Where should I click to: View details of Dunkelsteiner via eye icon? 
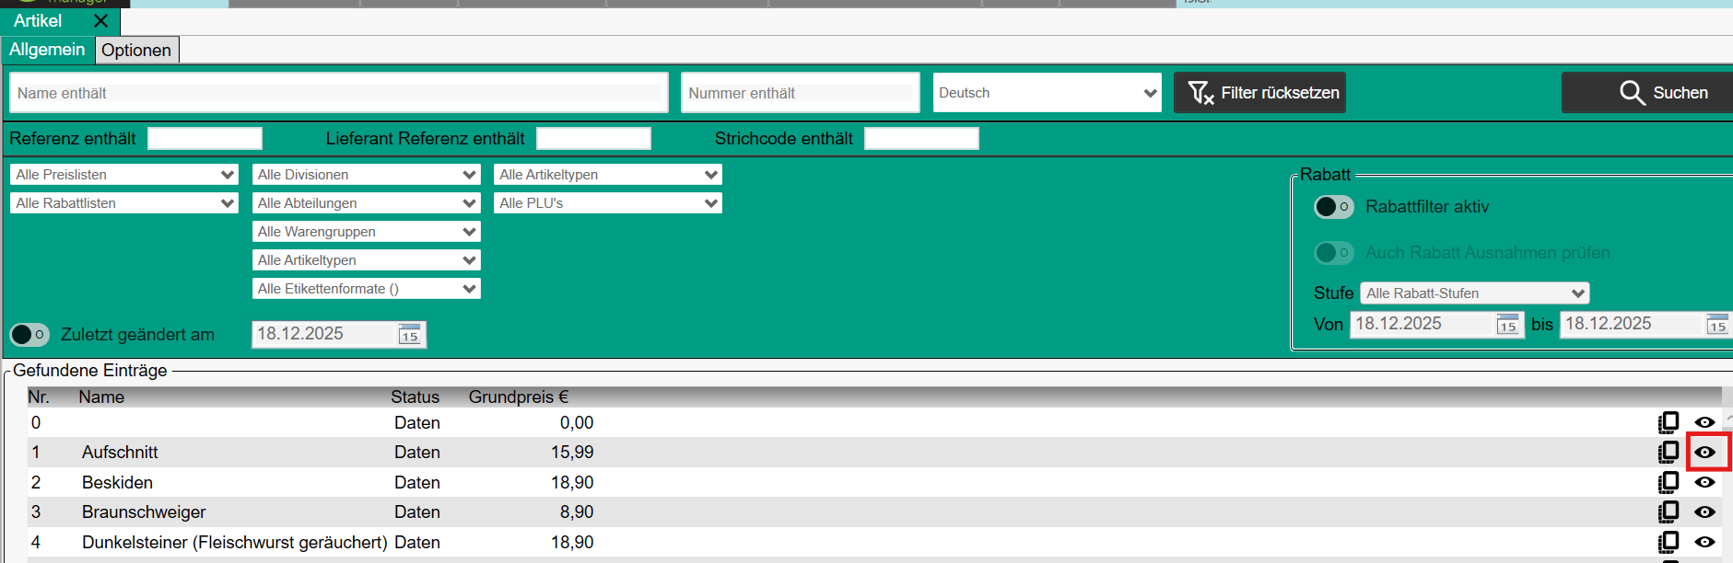1704,542
